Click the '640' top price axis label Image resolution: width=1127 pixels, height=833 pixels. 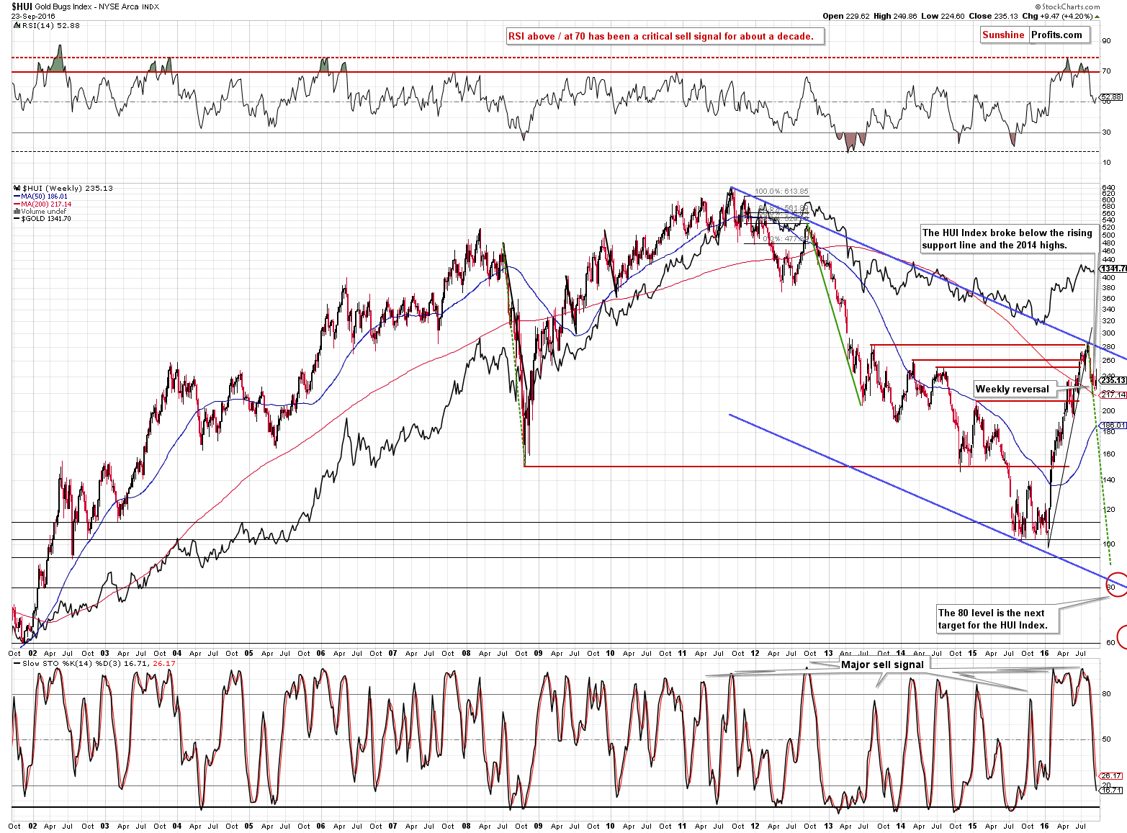1108,188
